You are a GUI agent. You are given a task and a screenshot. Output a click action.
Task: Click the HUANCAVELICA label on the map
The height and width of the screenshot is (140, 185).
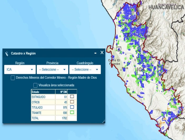166,7
